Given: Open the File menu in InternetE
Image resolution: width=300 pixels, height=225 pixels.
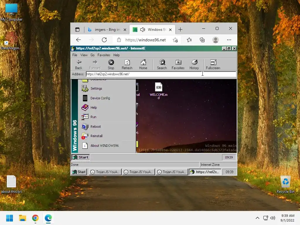Looking at the screenshot, I should click(x=75, y=55).
